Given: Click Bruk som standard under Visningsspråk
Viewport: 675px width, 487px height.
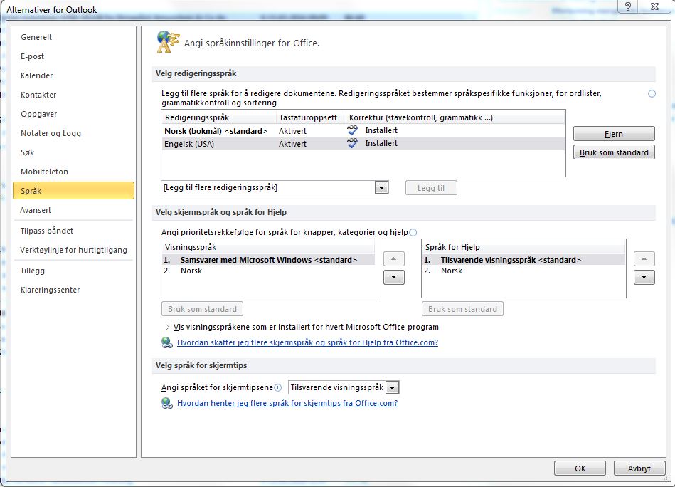Looking at the screenshot, I should tap(202, 309).
